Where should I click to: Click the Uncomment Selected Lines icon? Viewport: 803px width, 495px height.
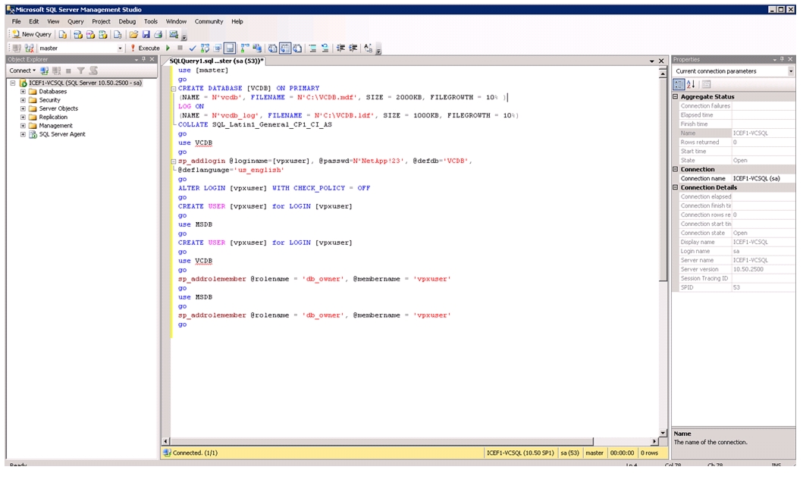(x=325, y=48)
